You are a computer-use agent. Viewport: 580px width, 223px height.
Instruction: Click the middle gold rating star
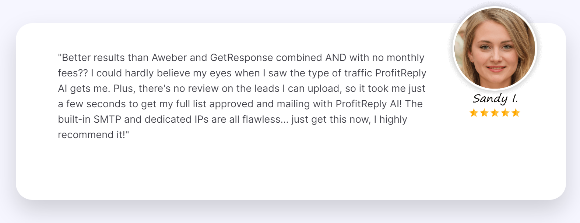coord(495,113)
